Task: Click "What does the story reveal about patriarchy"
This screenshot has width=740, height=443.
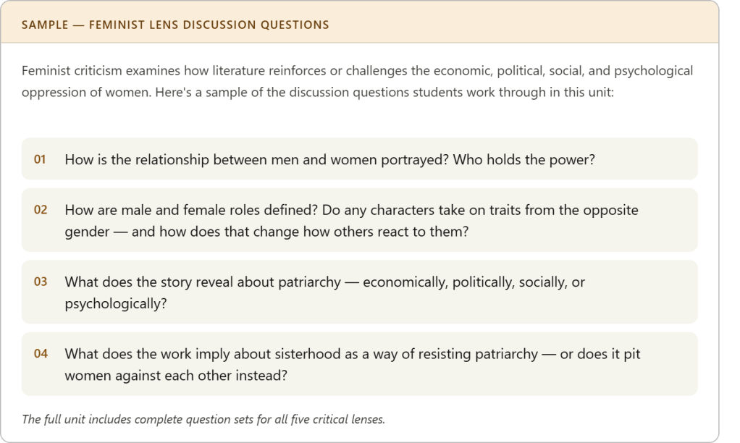Action: click(x=203, y=282)
